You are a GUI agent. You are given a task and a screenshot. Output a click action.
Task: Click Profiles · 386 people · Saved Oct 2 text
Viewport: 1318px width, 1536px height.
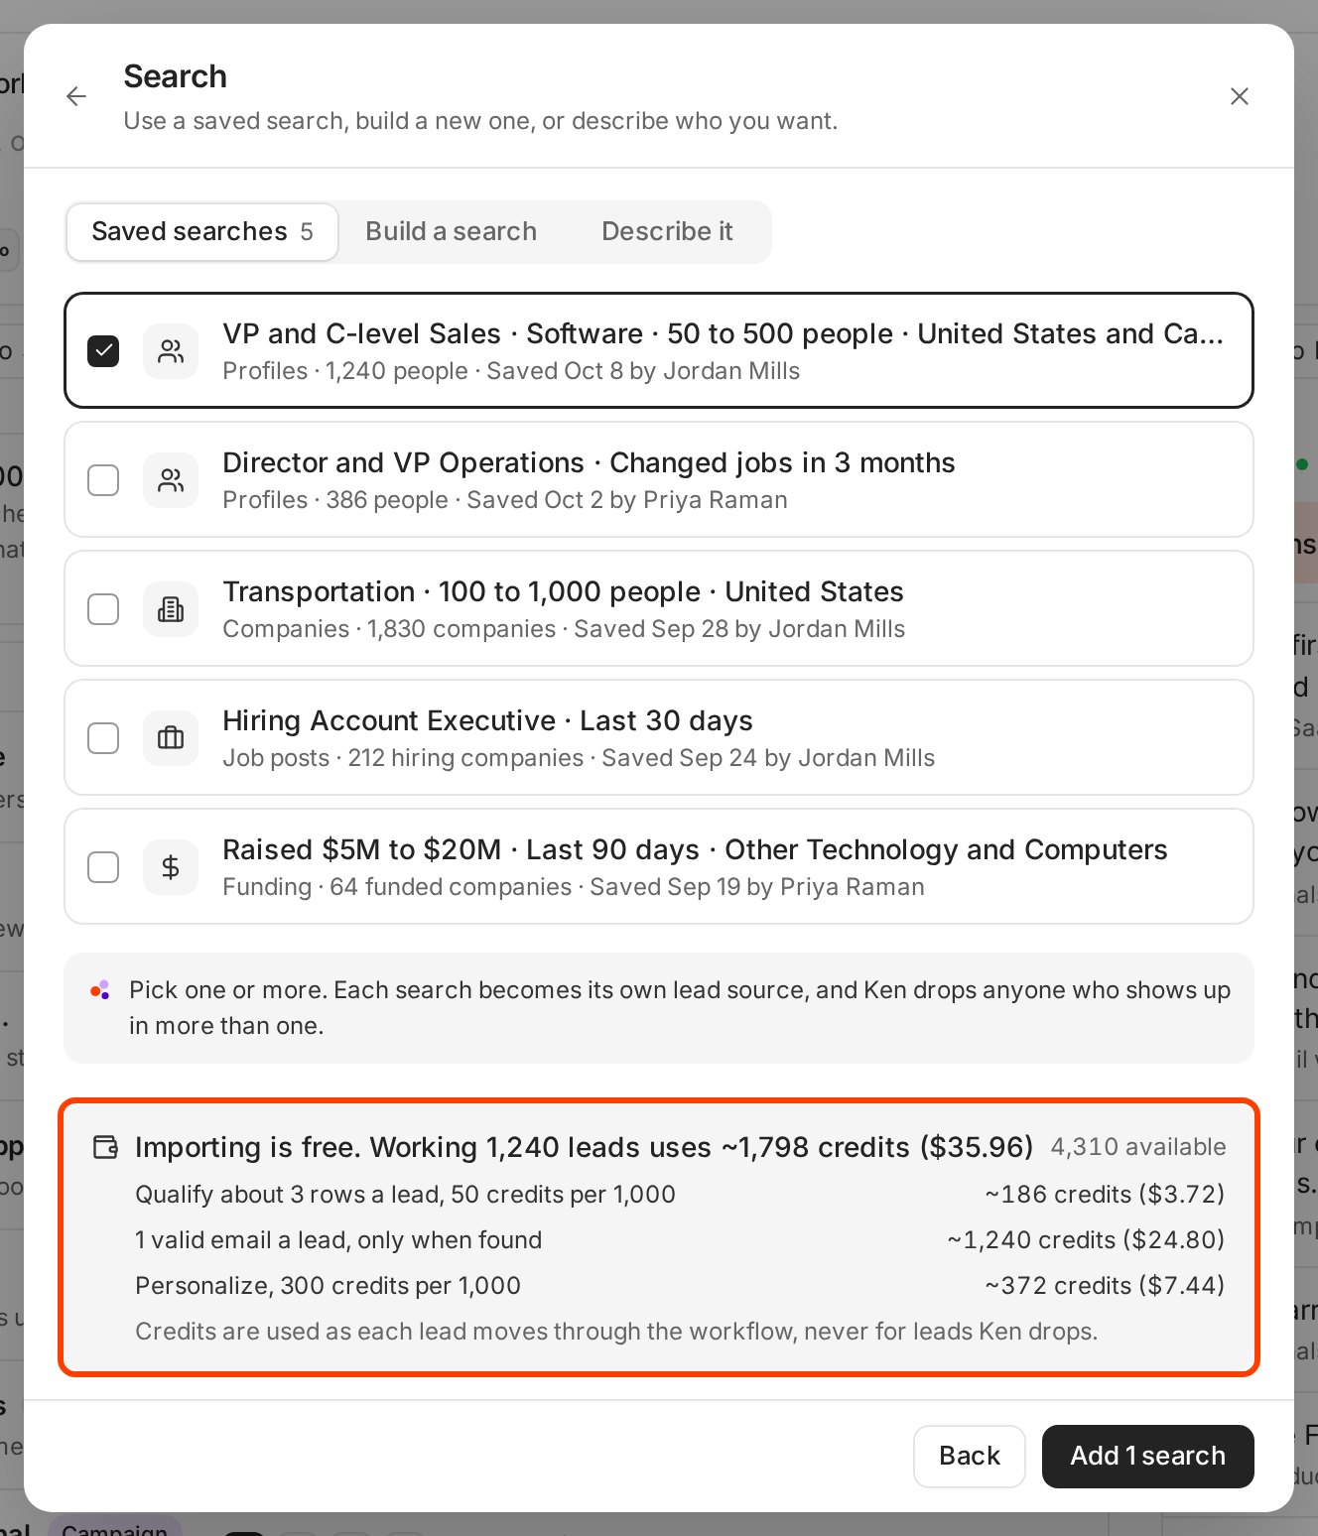(505, 500)
